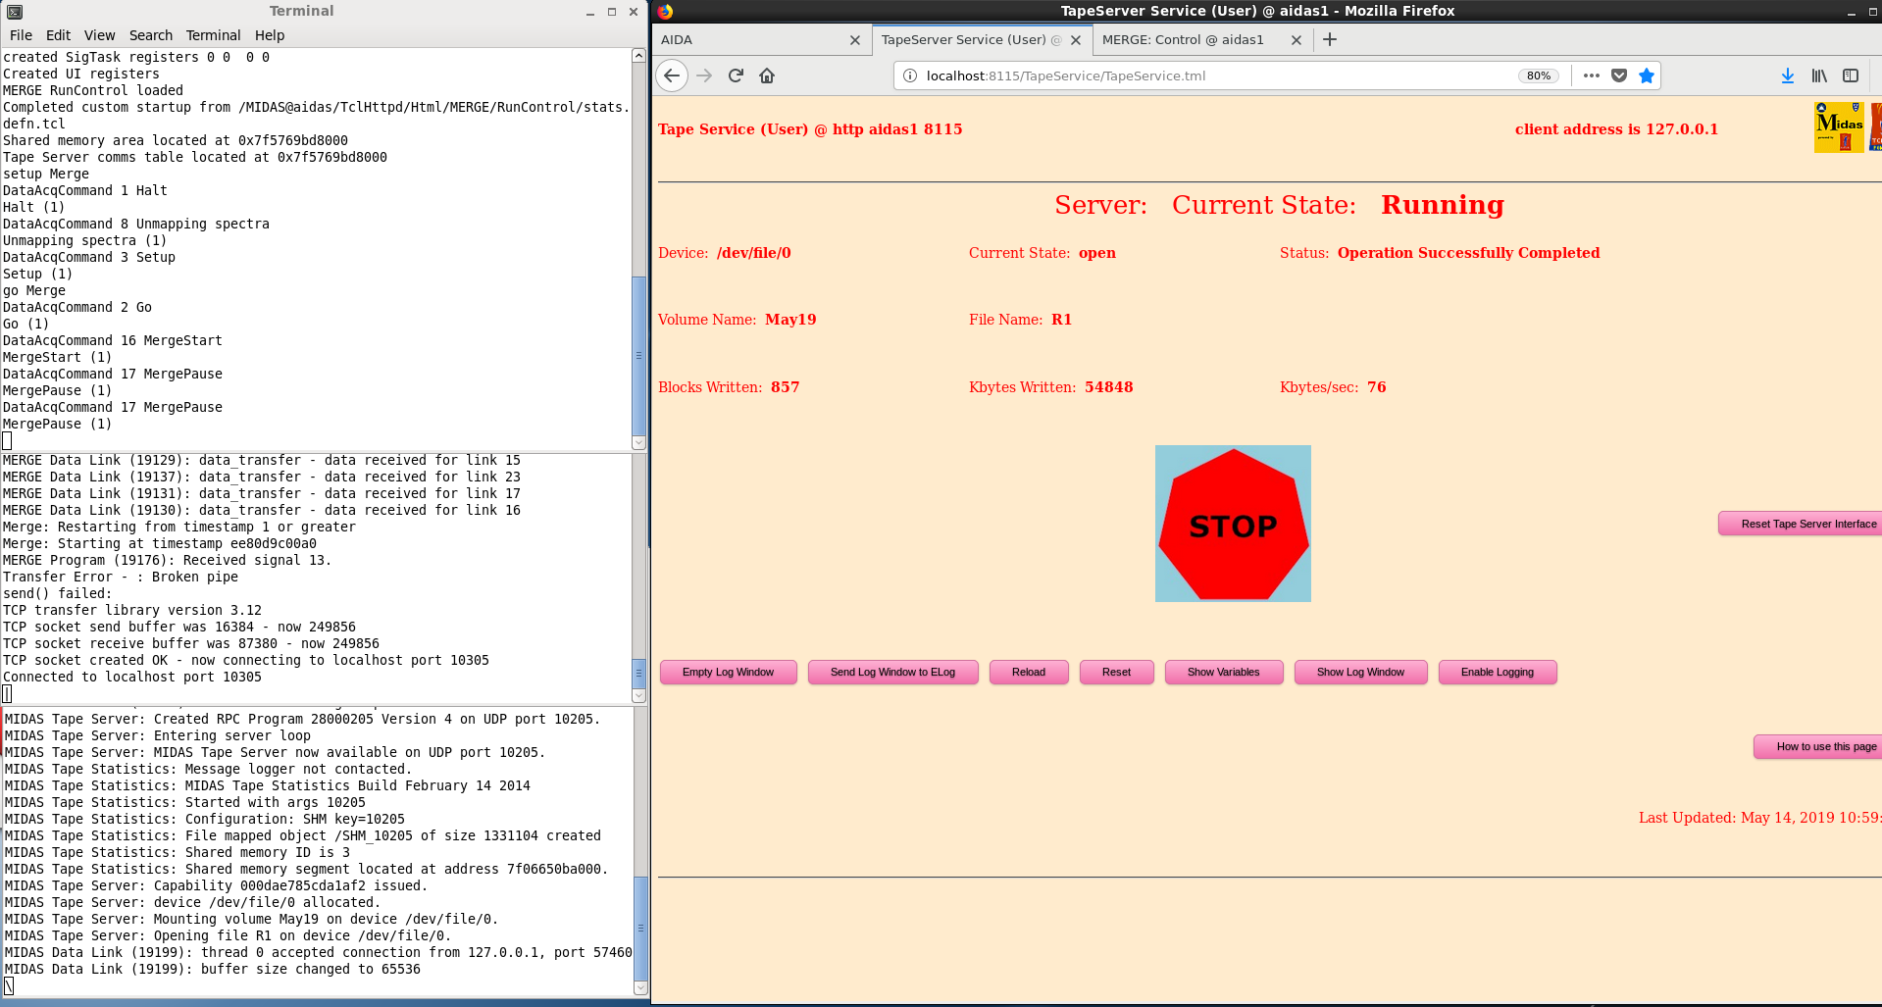Click Enable Logging button
The height and width of the screenshot is (1007, 1882).
point(1497,672)
